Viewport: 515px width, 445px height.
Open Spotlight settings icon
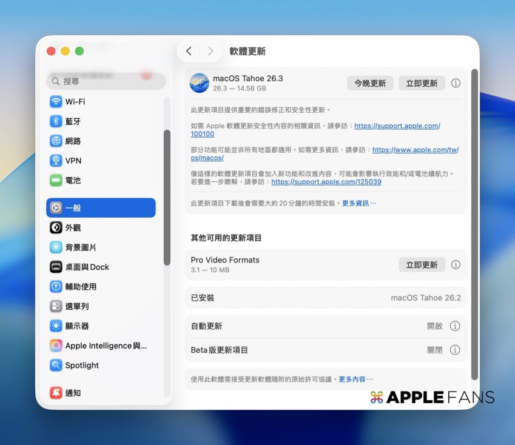pos(56,366)
